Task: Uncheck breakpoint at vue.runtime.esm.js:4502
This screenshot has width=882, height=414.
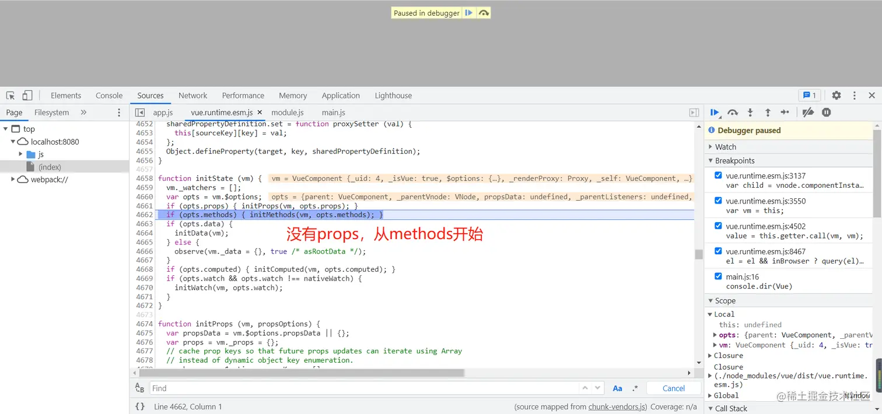Action: [x=718, y=226]
